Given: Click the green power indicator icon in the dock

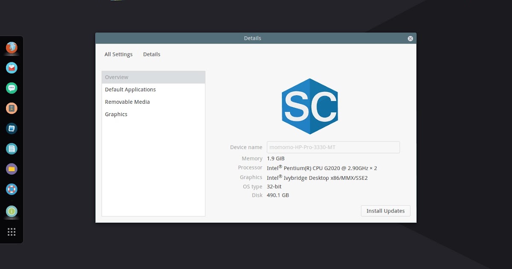Looking at the screenshot, I should point(11,211).
